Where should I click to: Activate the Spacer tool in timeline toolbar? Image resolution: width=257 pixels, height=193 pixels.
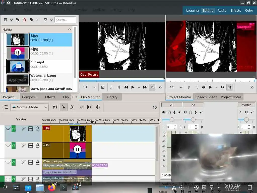(81, 107)
